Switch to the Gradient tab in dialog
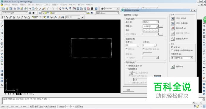206x109 pixels. 135,15
